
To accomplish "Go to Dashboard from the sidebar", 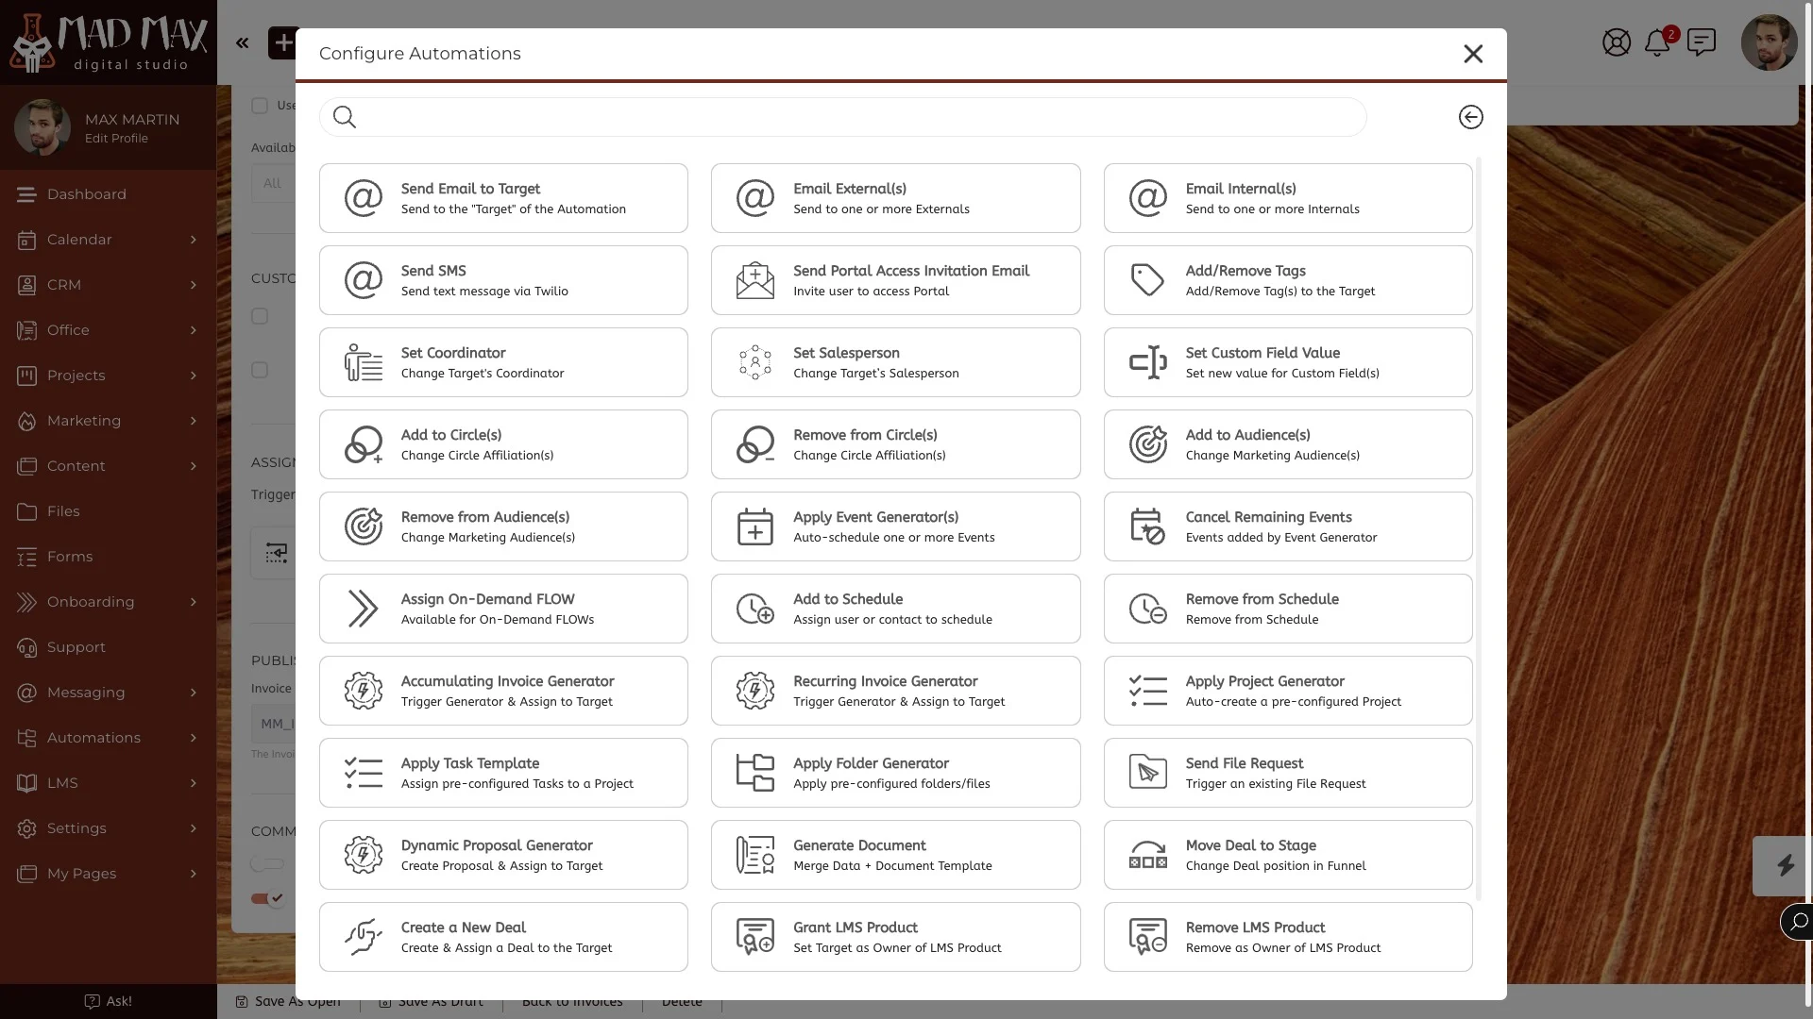I will pyautogui.click(x=86, y=194).
